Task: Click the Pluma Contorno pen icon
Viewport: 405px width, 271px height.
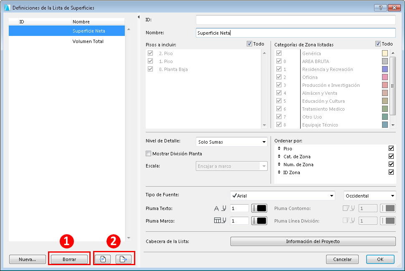Action: [349, 208]
